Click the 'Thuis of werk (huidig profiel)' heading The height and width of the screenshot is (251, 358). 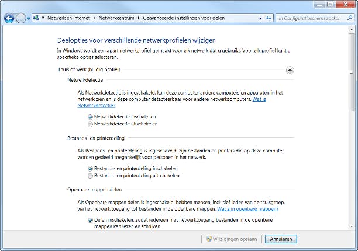tap(89, 69)
